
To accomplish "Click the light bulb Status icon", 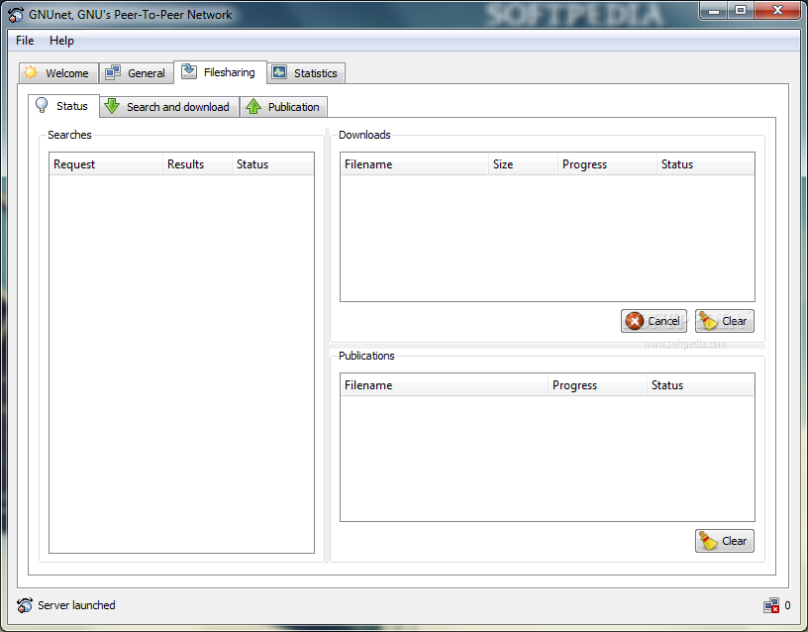I will click(x=42, y=105).
